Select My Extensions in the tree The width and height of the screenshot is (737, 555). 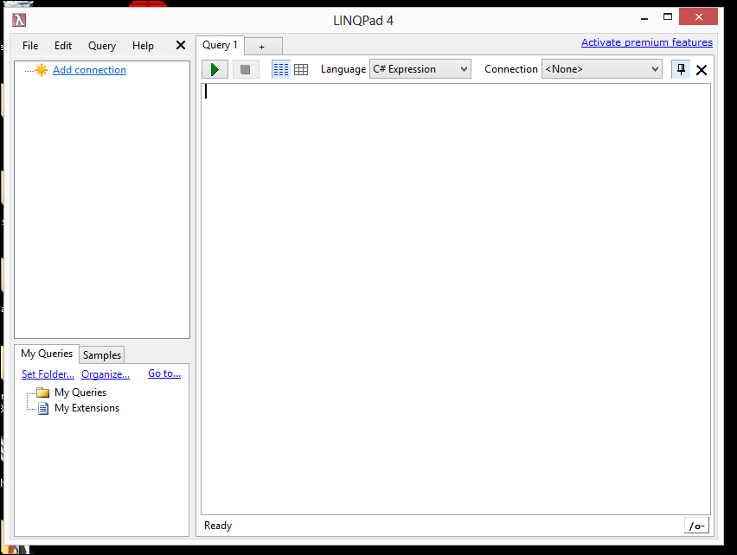[x=87, y=408]
